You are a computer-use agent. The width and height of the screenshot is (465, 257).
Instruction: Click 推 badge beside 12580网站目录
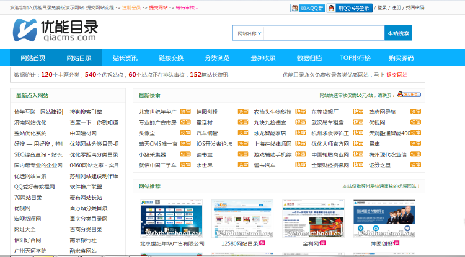[x=262, y=243]
